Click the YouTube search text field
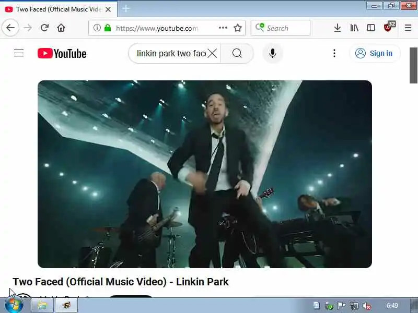Image resolution: width=418 pixels, height=313 pixels. (x=171, y=53)
